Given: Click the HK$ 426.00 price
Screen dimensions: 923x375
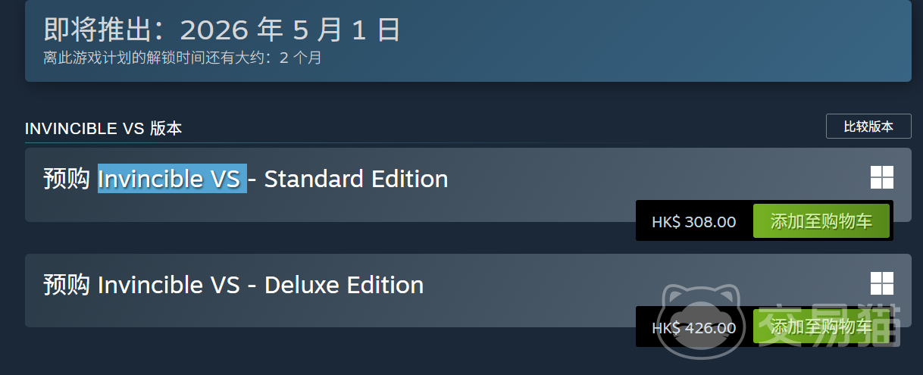Looking at the screenshot, I should click(693, 328).
